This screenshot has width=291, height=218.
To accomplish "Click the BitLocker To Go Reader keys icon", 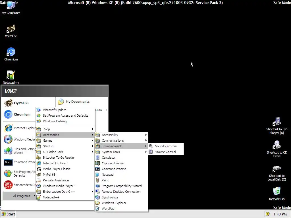I will tap(39, 158).
